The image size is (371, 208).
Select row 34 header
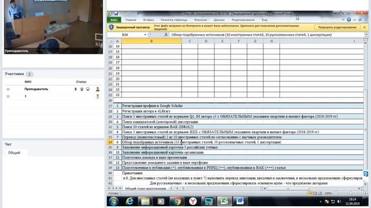coord(110,142)
